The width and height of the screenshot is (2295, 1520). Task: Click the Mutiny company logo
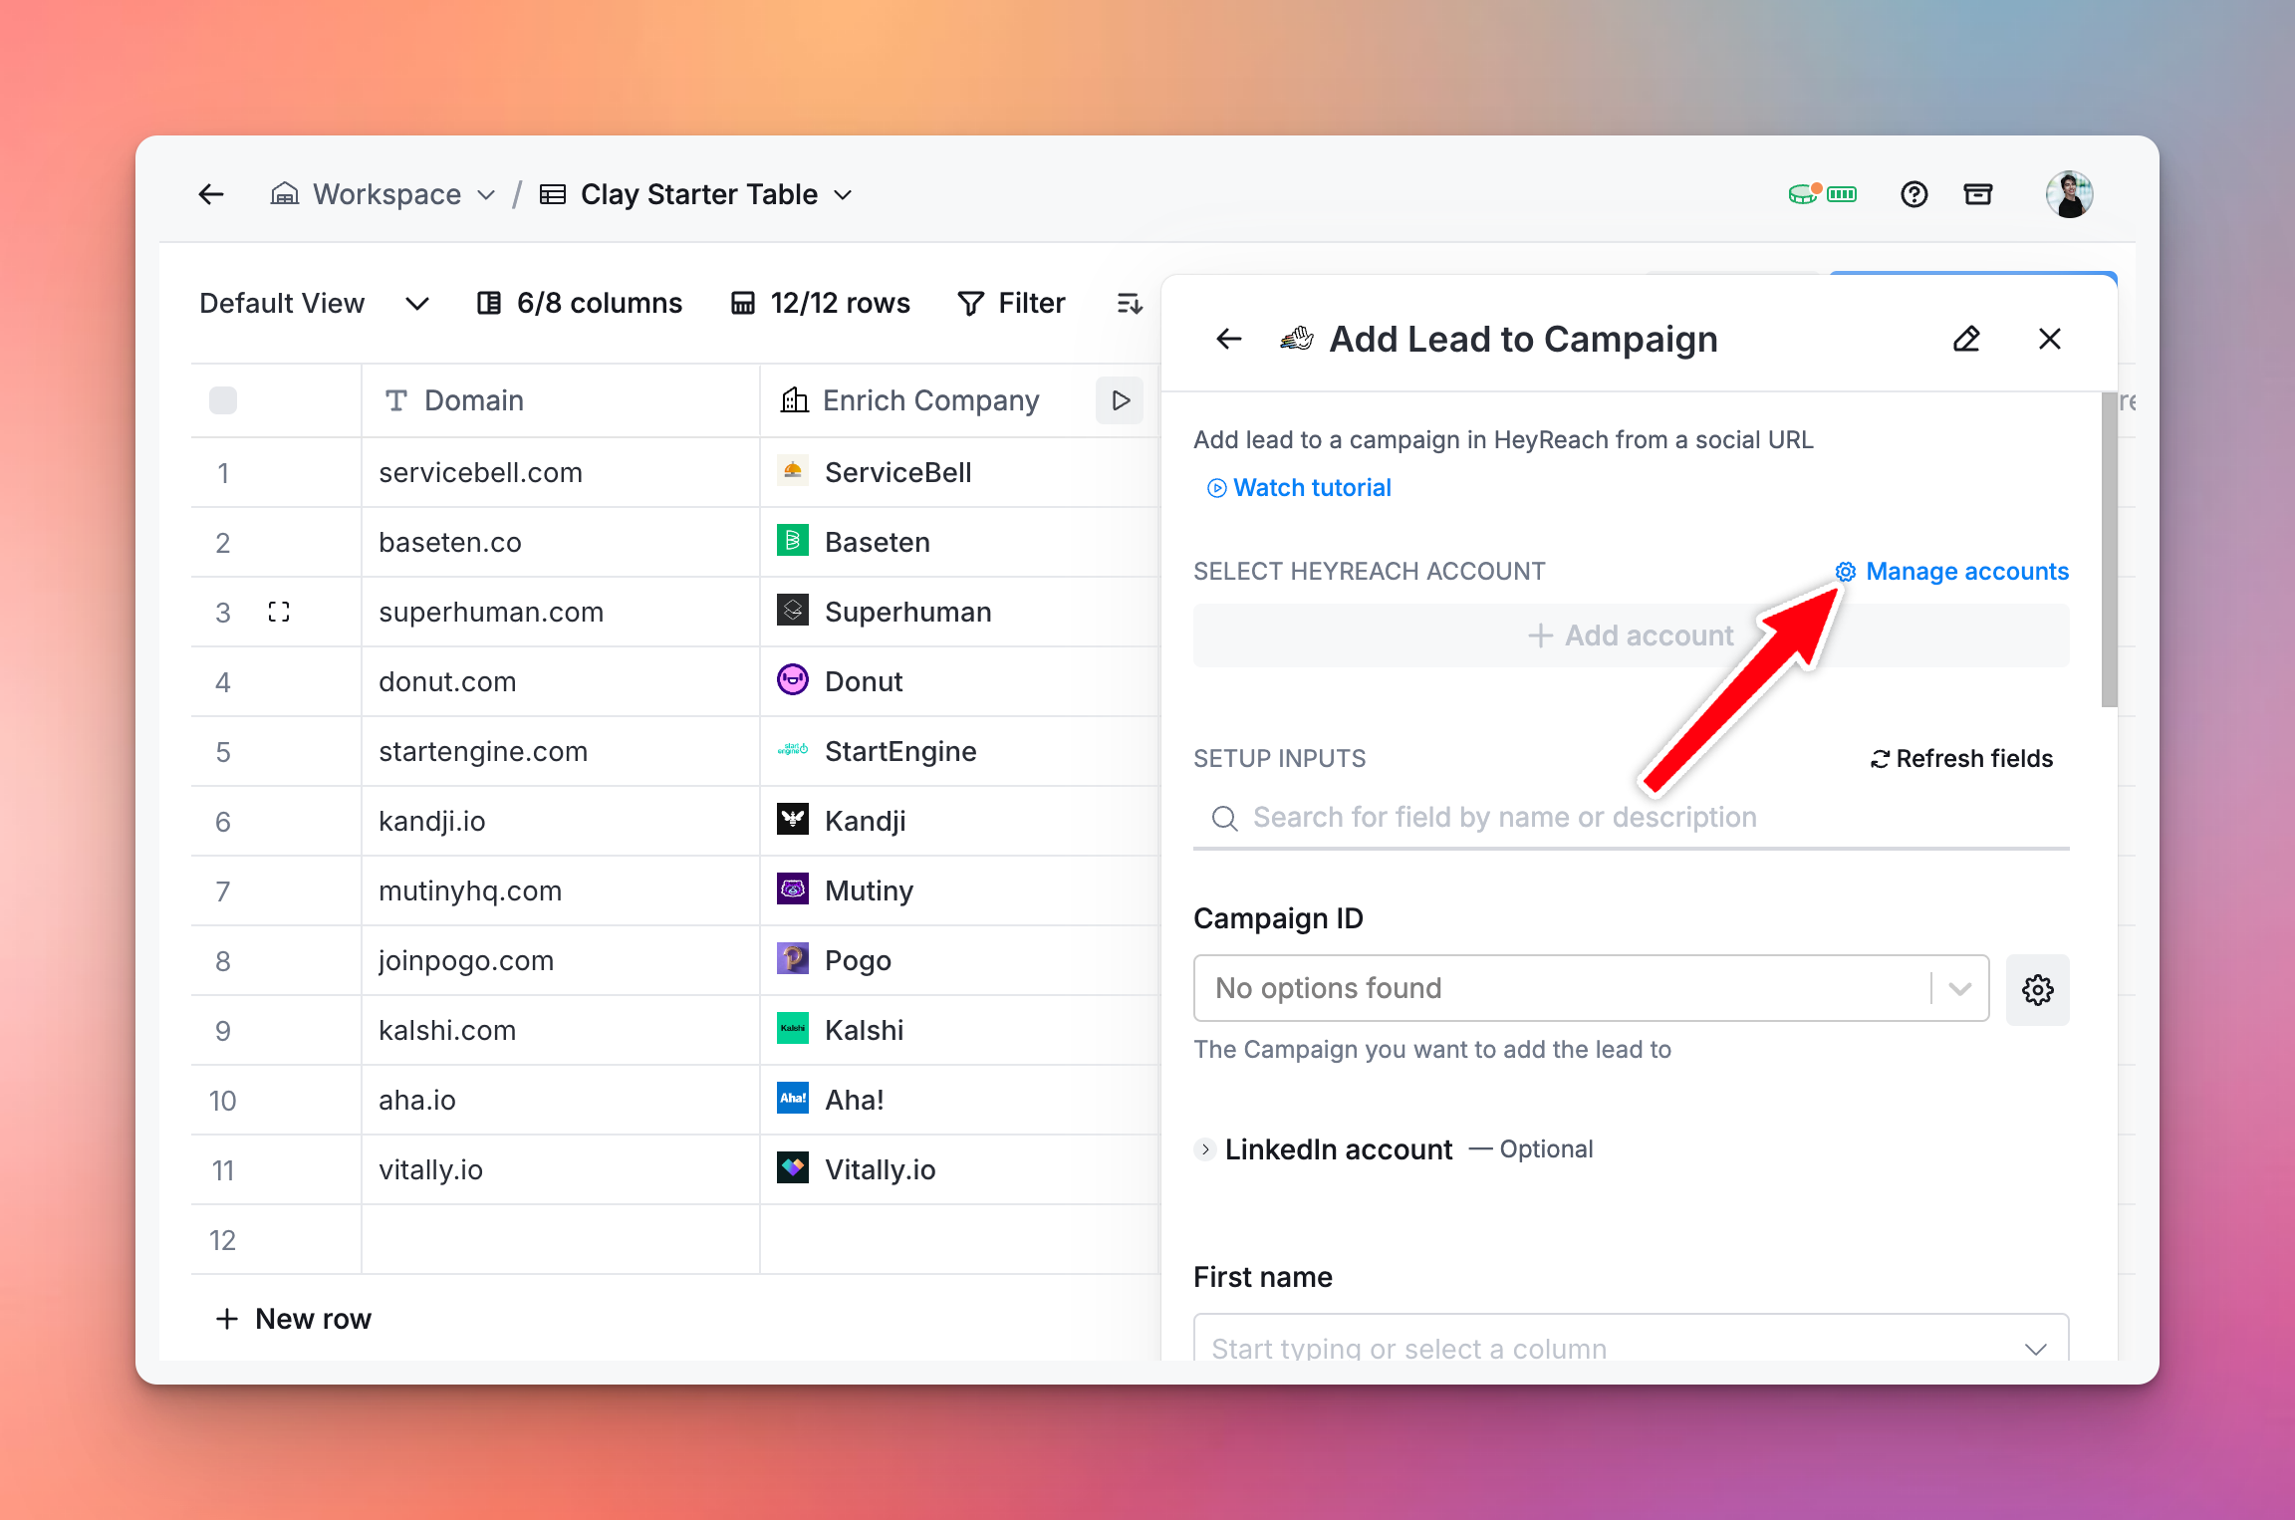coord(793,889)
